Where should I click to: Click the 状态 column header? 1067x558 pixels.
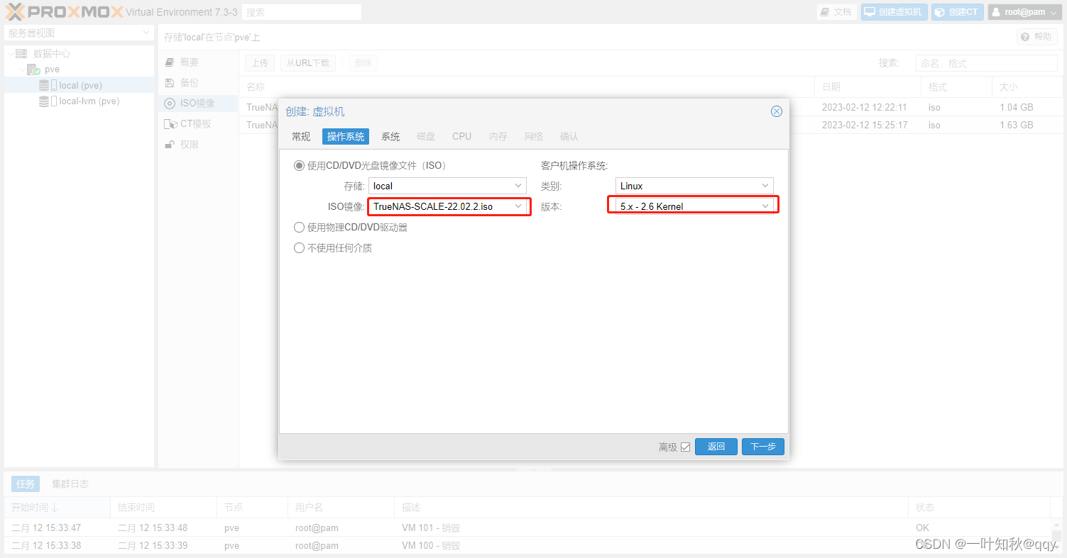[x=980, y=508]
